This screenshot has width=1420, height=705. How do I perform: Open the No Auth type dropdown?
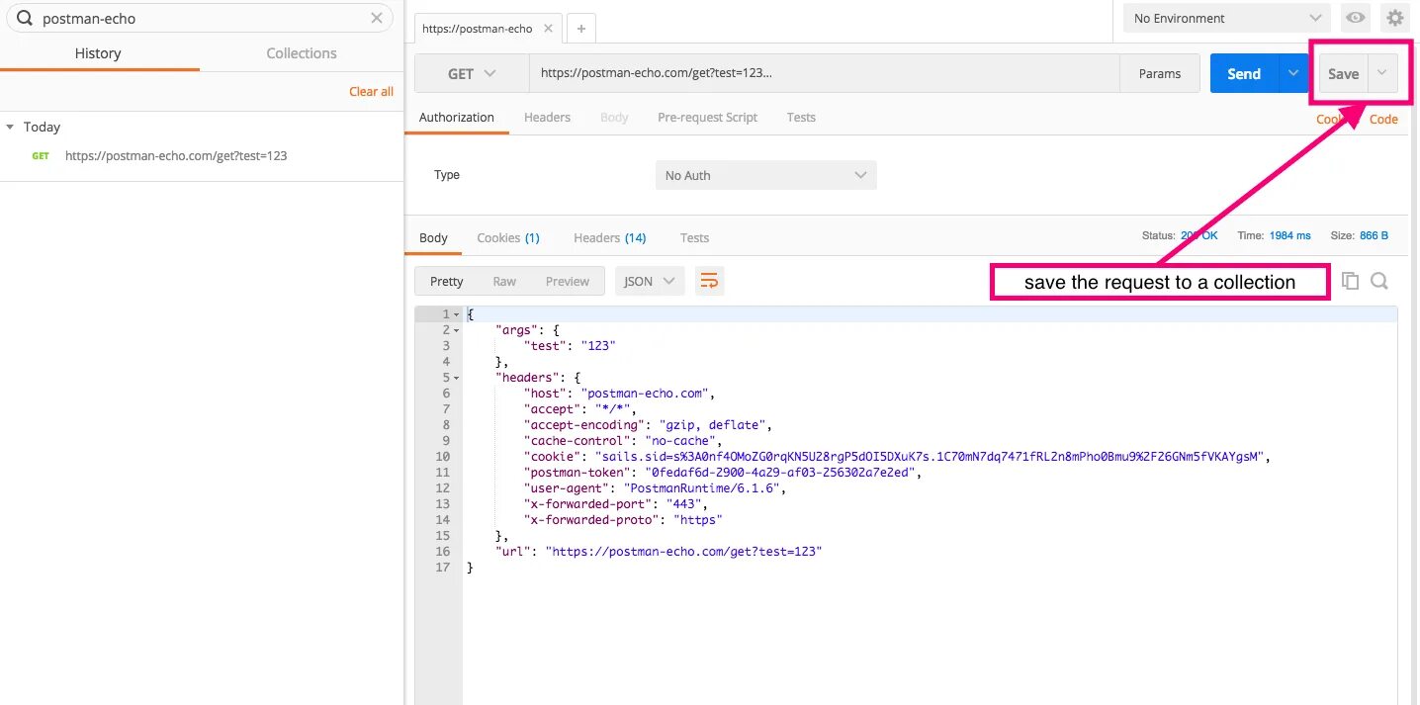(766, 175)
